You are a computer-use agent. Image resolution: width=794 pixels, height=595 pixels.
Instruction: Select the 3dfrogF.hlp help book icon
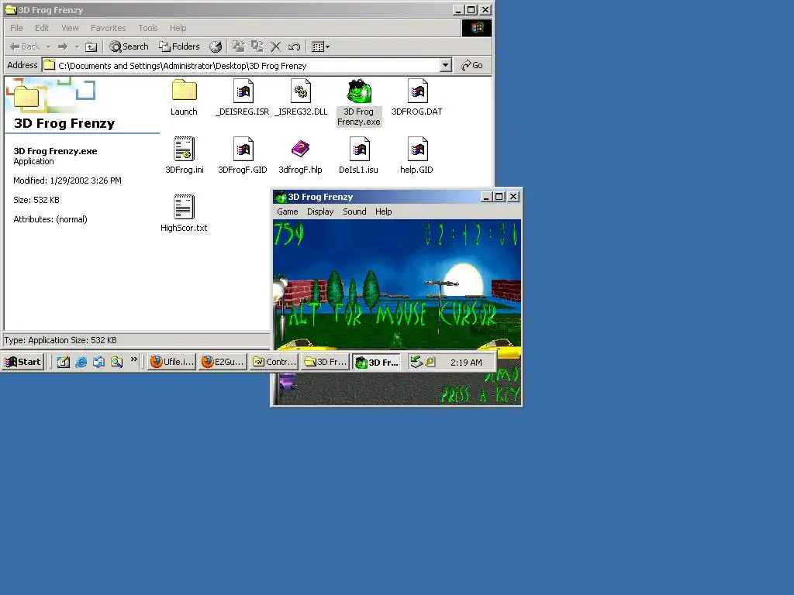pyautogui.click(x=300, y=149)
